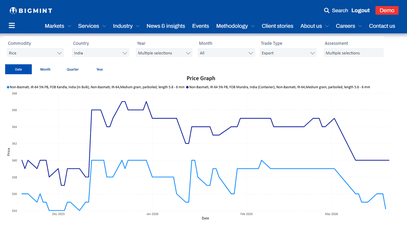407x229 pixels.
Task: Open News & insights menu item
Action: (166, 26)
